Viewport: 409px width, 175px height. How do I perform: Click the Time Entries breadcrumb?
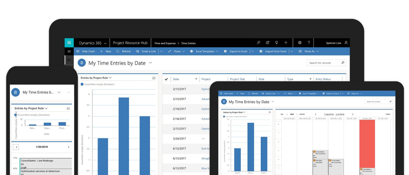point(188,43)
